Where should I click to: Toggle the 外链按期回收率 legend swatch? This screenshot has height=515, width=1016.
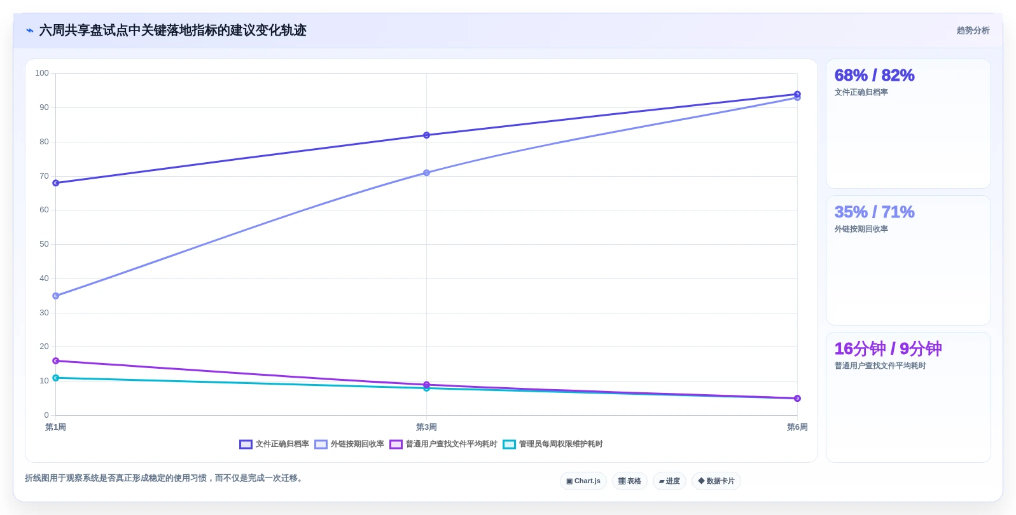[321, 444]
